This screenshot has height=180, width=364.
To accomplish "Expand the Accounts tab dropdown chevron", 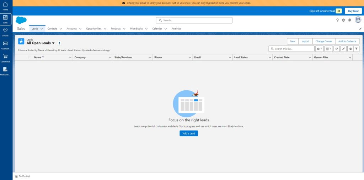I will tap(80, 29).
